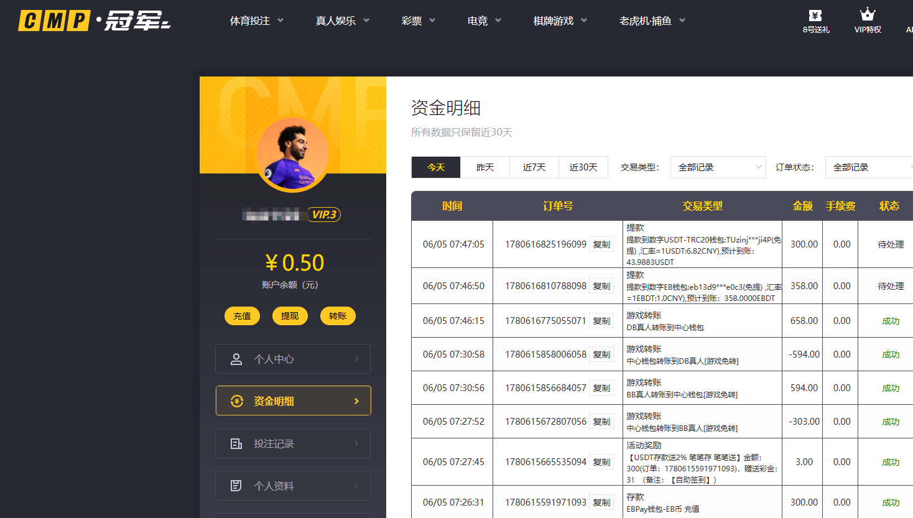Select the 近30天 tab
Viewport: 913px width, 518px height.
point(583,167)
